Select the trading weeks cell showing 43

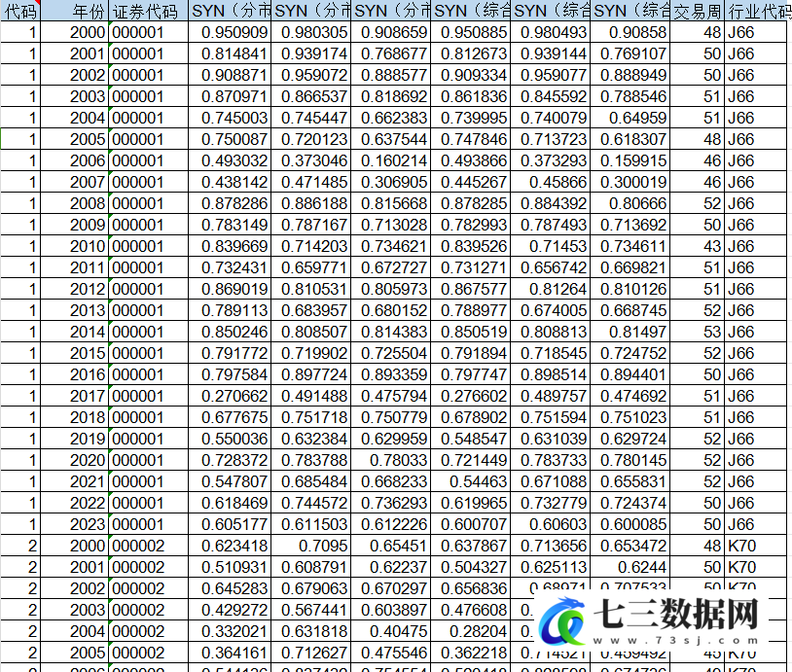pyautogui.click(x=697, y=246)
